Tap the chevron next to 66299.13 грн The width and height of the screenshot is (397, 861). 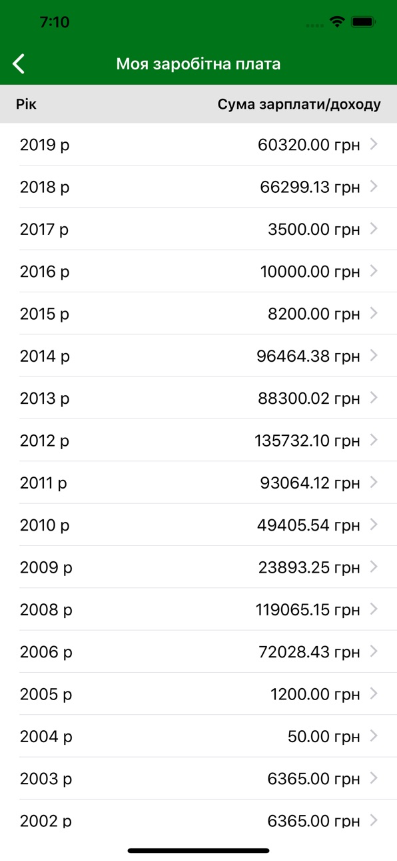(373, 186)
